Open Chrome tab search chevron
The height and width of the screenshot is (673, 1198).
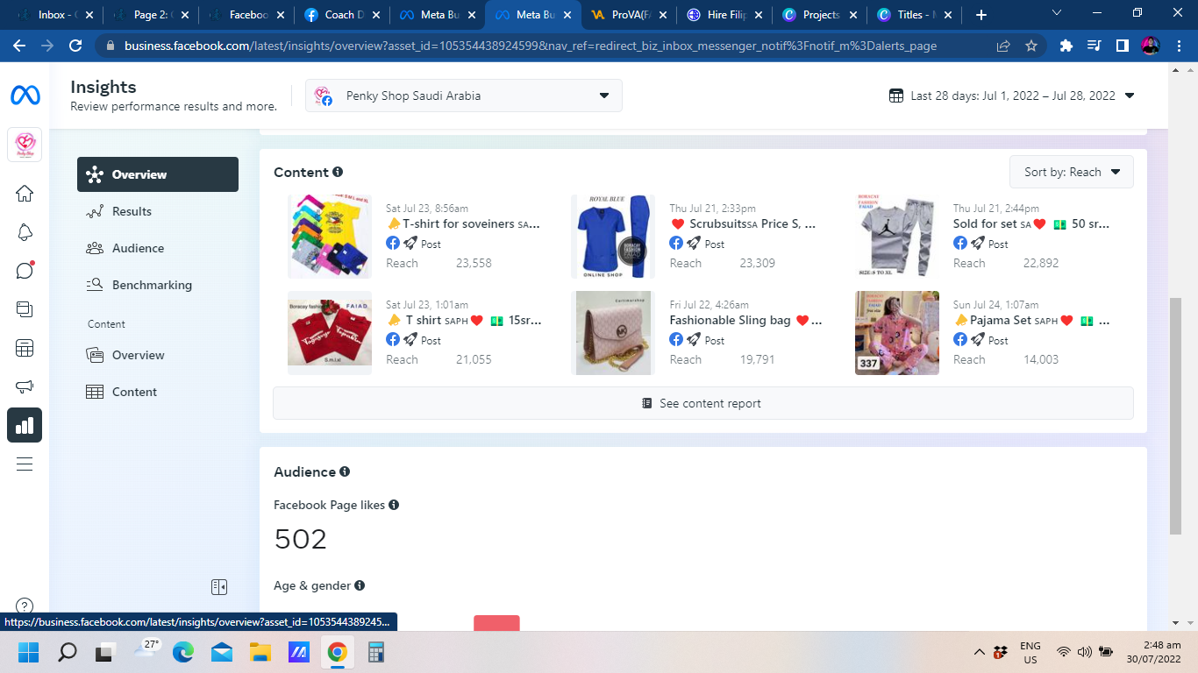click(x=1056, y=13)
